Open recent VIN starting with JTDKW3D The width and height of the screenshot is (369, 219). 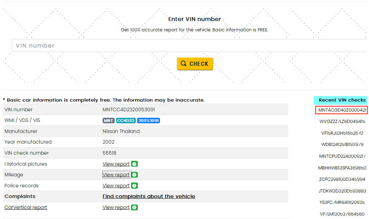342,191
